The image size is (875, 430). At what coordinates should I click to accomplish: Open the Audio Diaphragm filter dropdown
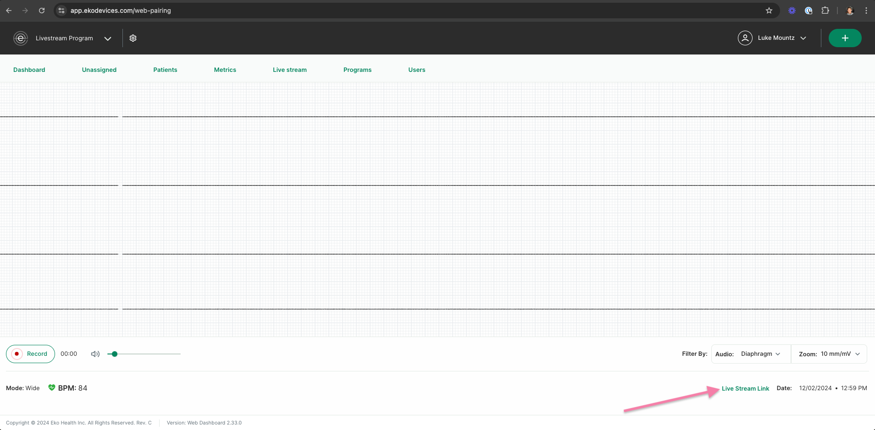(751, 354)
